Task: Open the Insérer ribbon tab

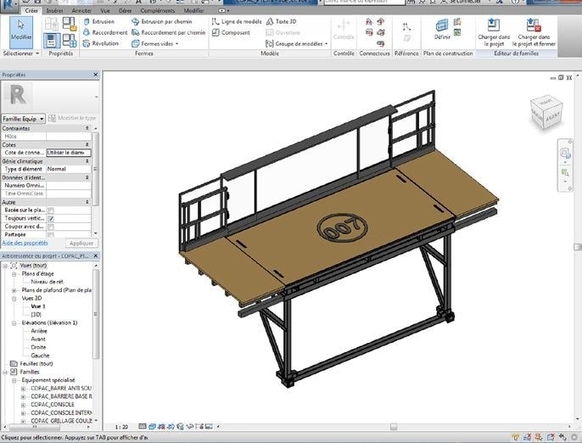Action: click(54, 10)
